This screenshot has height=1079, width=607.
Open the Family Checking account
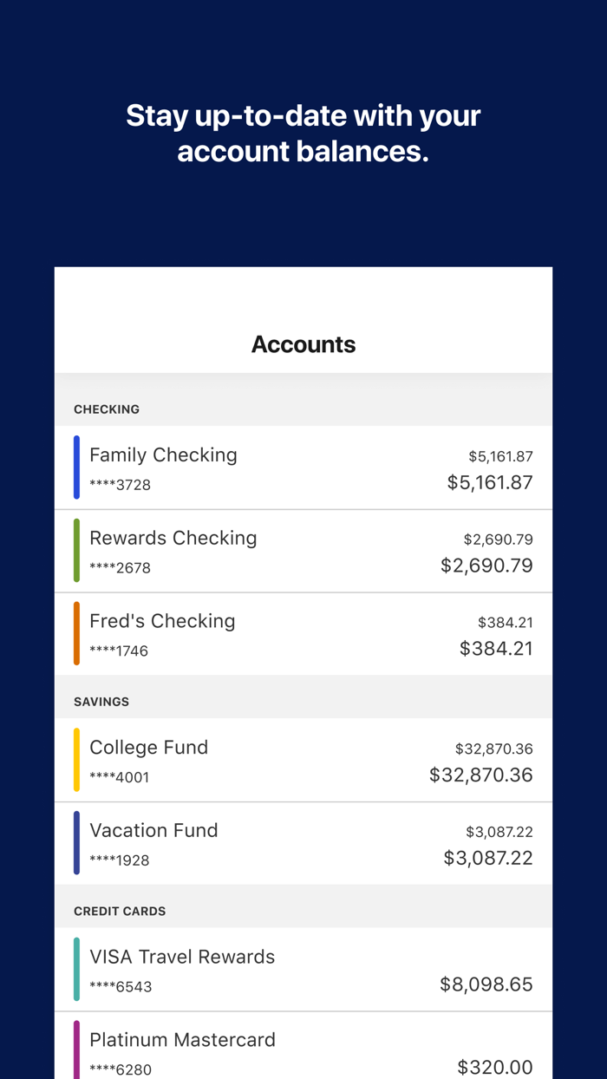pyautogui.click(x=163, y=455)
